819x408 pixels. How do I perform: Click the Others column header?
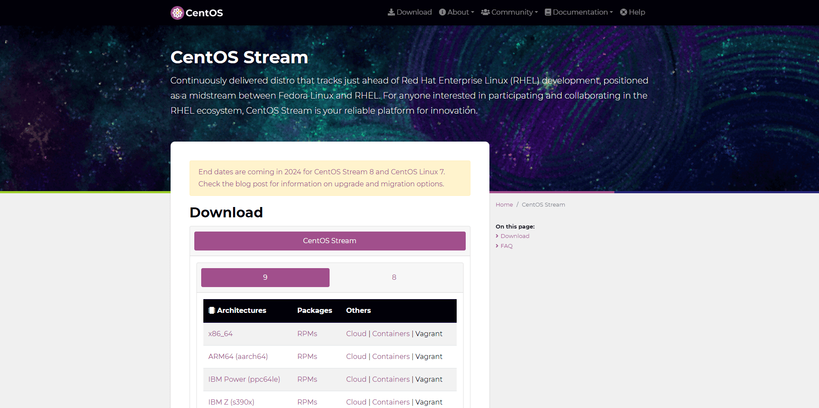(x=358, y=310)
